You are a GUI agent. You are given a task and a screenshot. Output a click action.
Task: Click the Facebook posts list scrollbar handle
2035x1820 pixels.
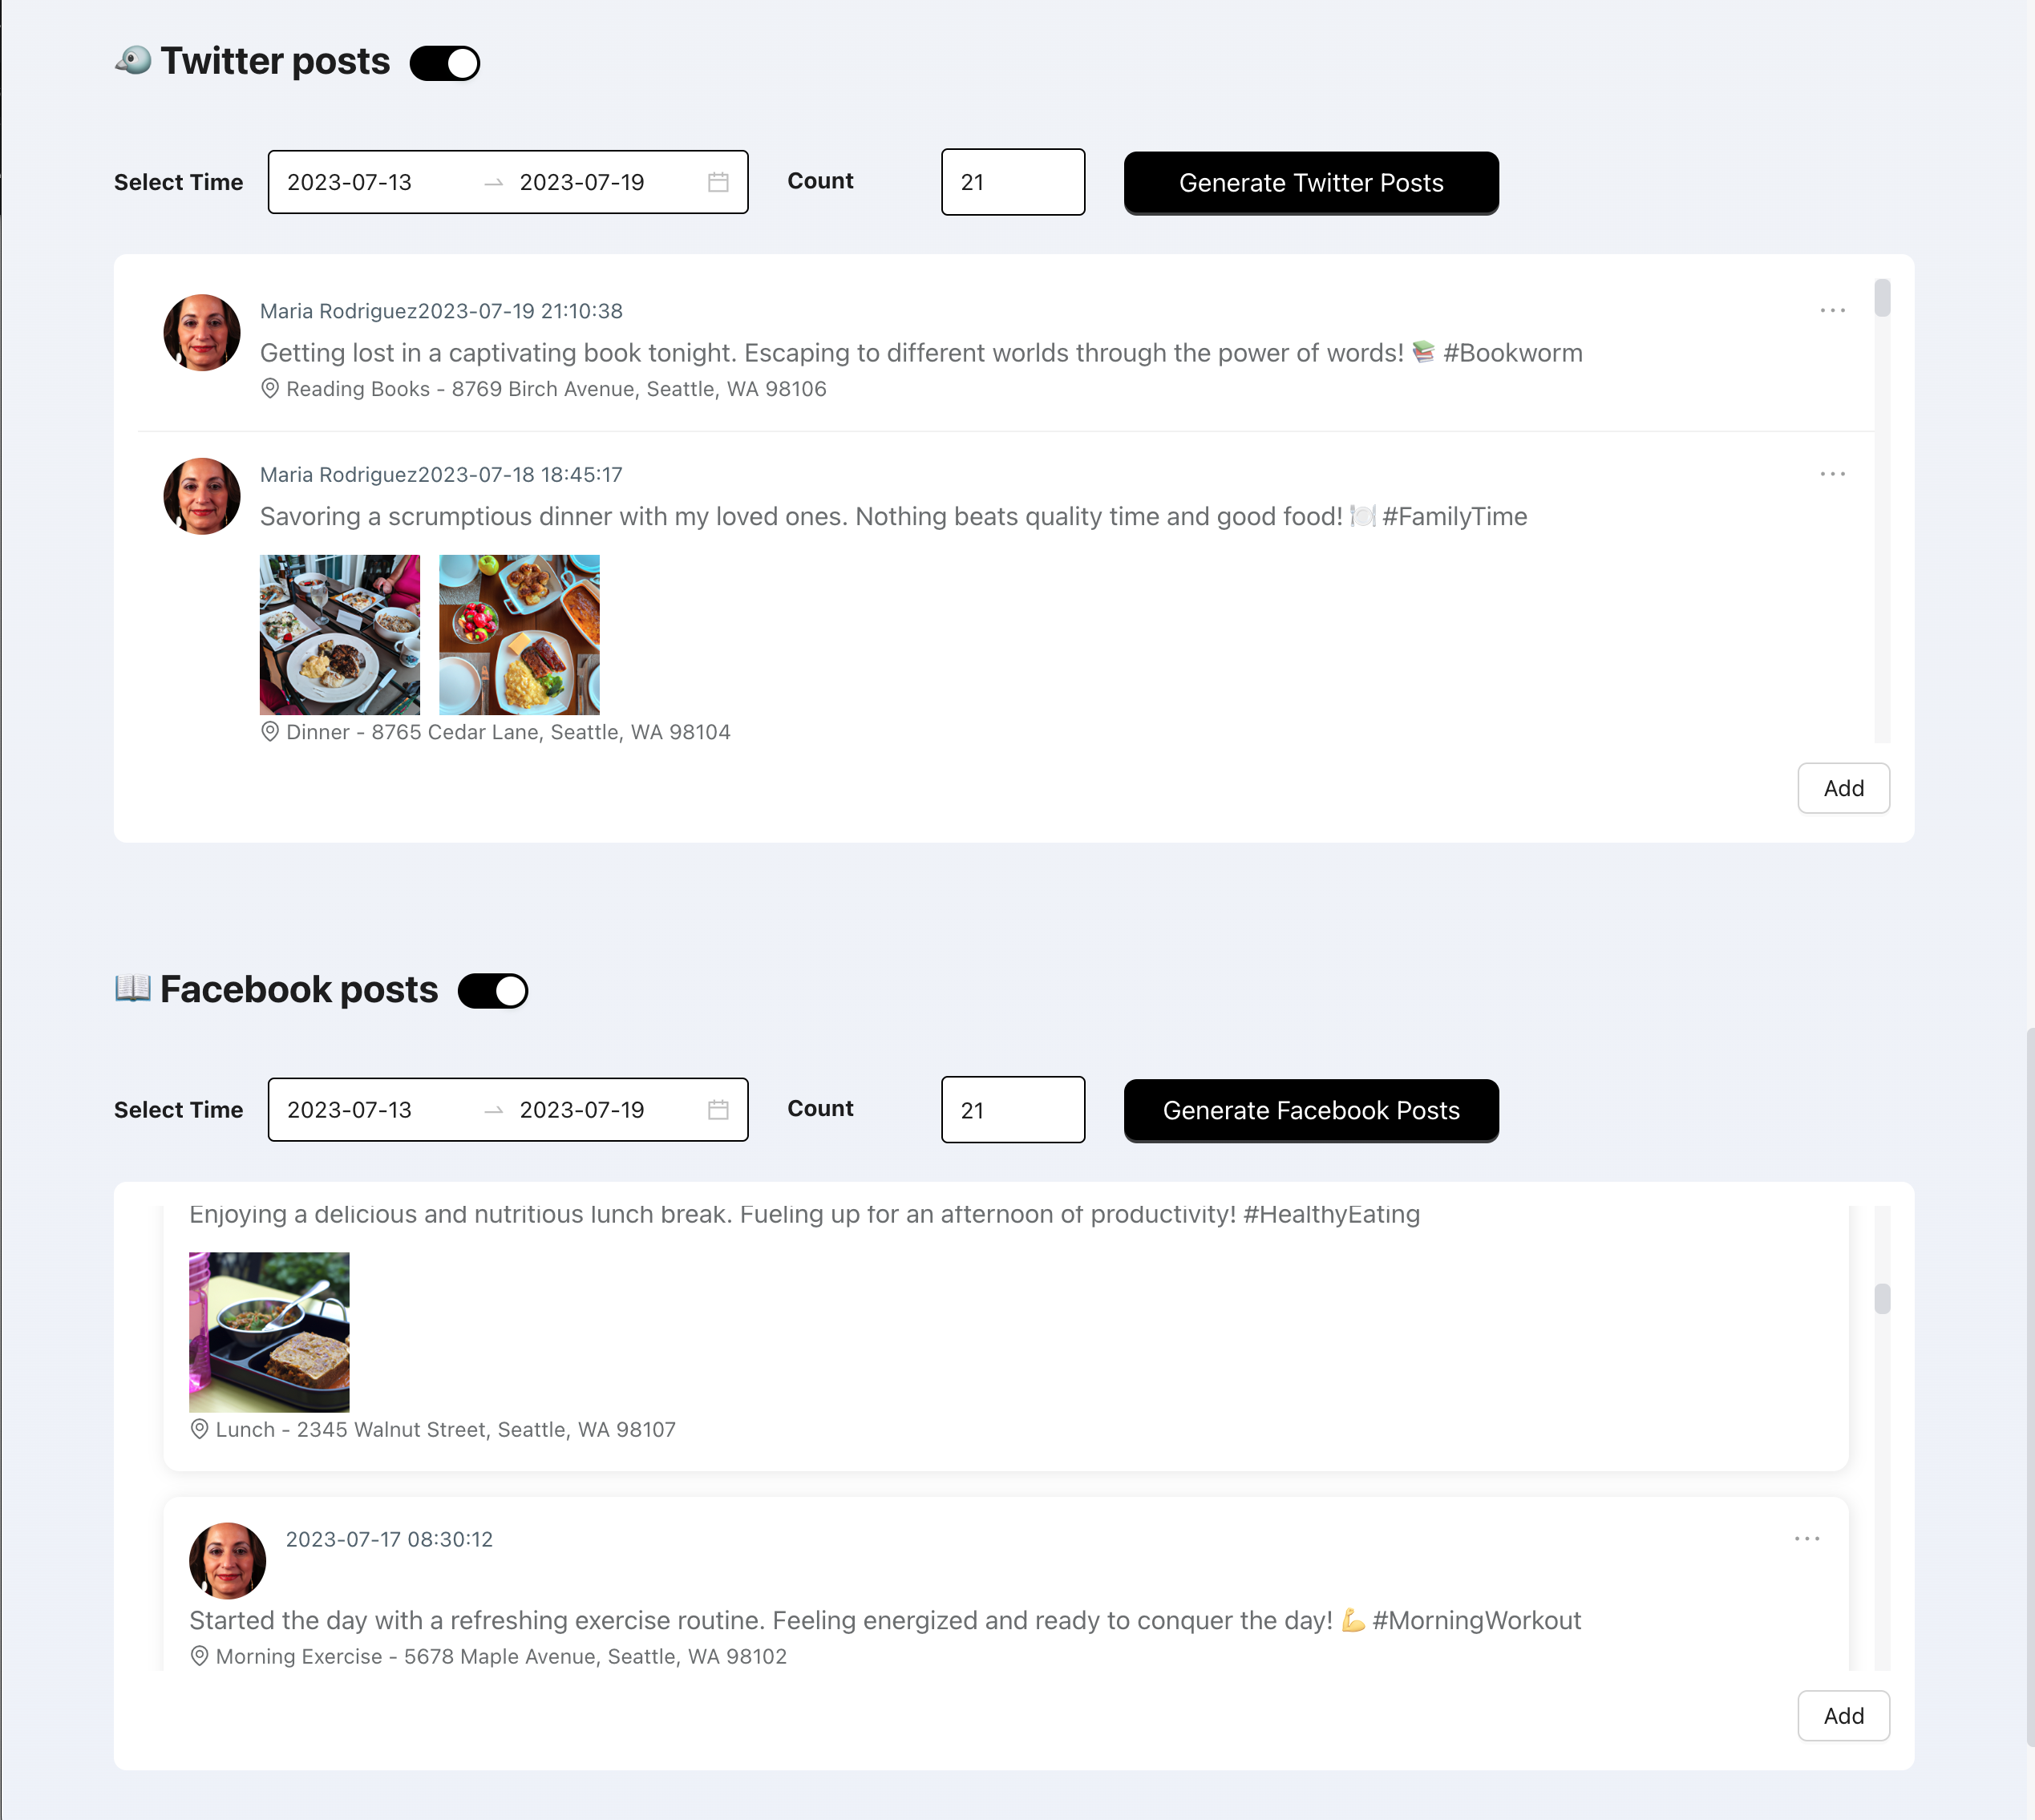pyautogui.click(x=1882, y=1298)
